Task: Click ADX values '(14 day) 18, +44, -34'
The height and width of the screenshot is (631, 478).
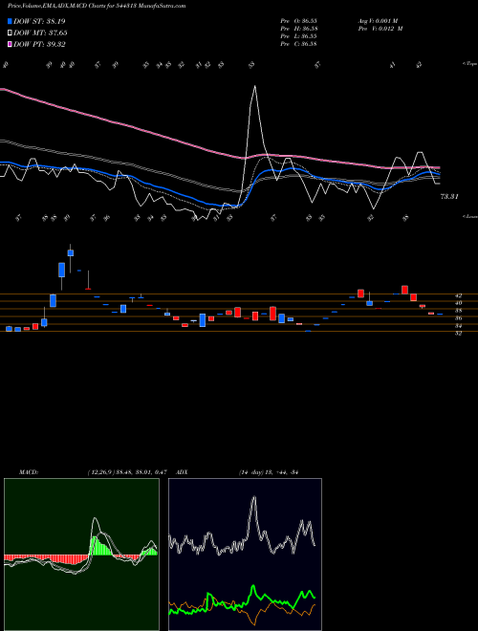Action: (x=268, y=472)
